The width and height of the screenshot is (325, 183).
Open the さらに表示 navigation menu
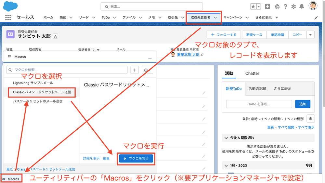click(266, 18)
